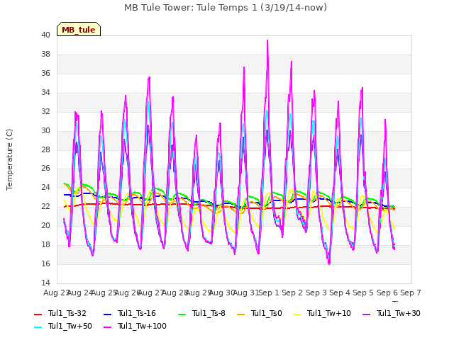This screenshot has width=454, height=340.
Task: Click the magenta Tul1_Tw+100 legend swatch
Action: (x=107, y=327)
